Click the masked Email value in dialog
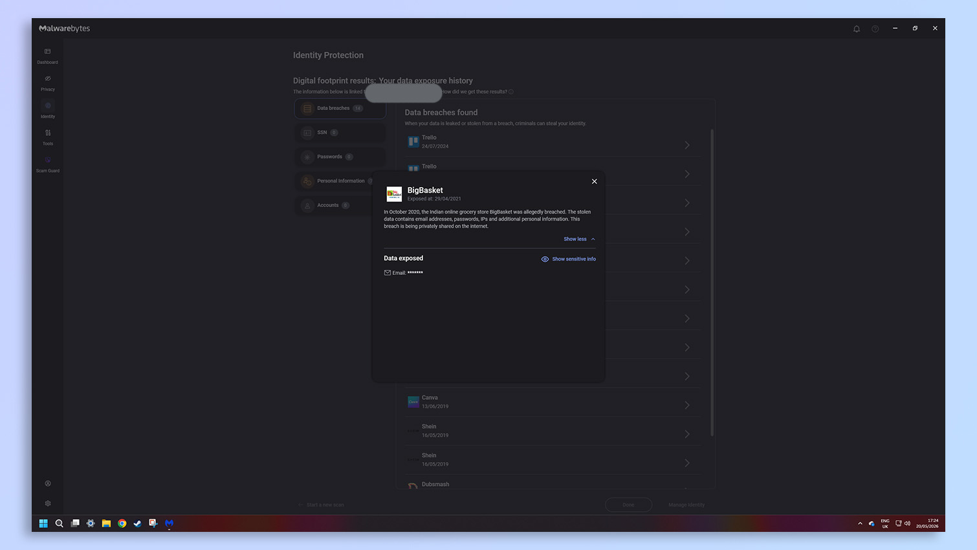The image size is (977, 550). (415, 272)
